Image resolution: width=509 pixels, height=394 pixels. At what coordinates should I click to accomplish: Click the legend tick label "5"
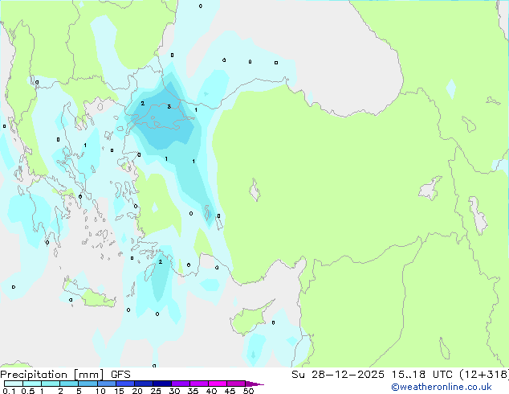[79, 391]
